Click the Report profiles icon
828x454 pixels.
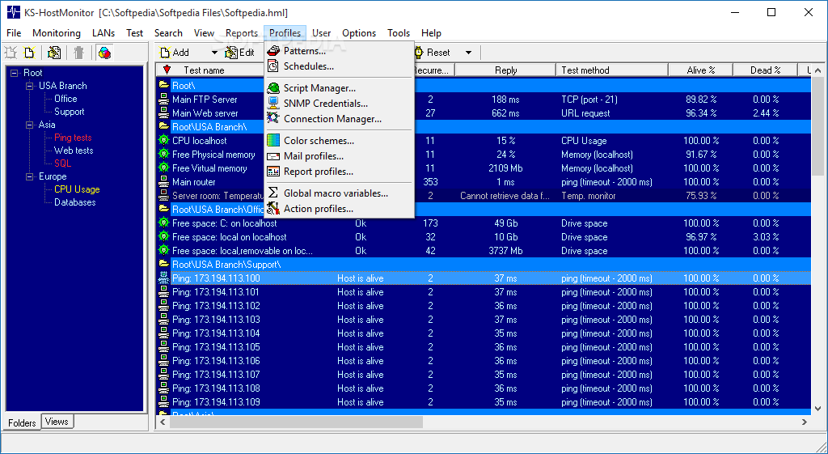(273, 172)
